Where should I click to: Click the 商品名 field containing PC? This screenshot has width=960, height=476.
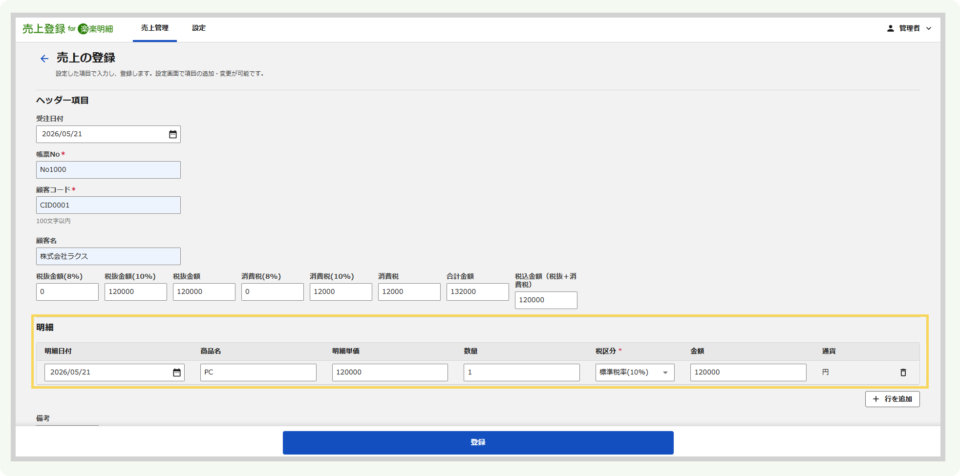click(258, 373)
